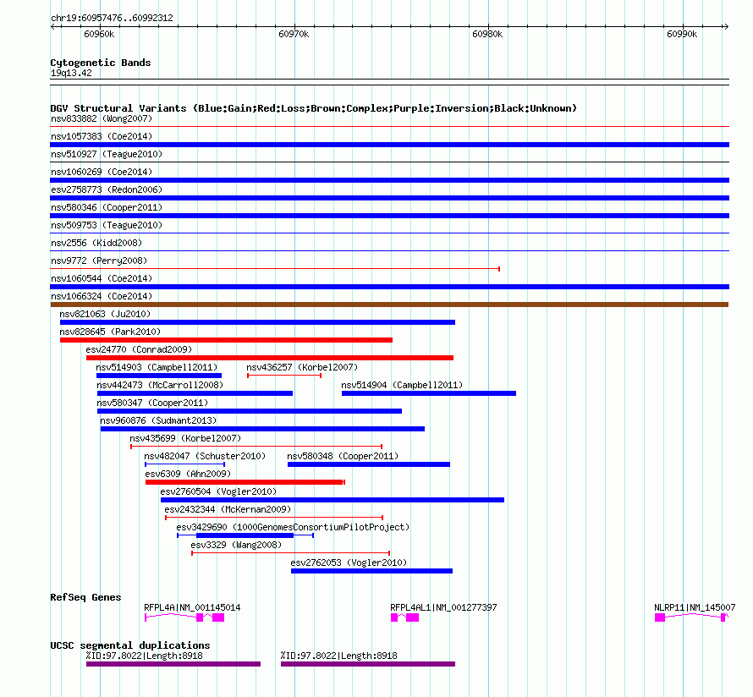Click the nsv1066324 (Coe2014) label
Viewport: 753px width, 697px height.
point(102,296)
